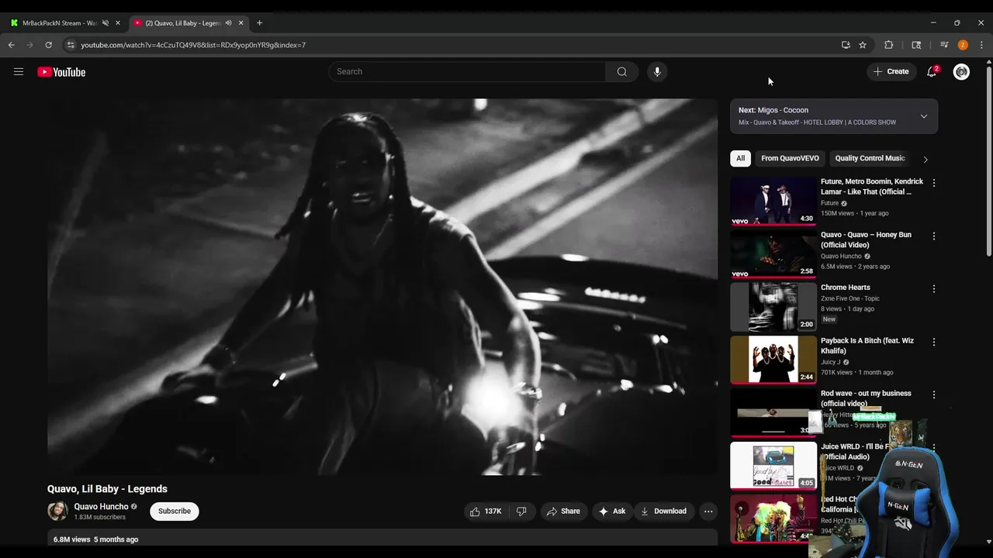
Task: Open options for Future Like That video
Action: pos(934,183)
